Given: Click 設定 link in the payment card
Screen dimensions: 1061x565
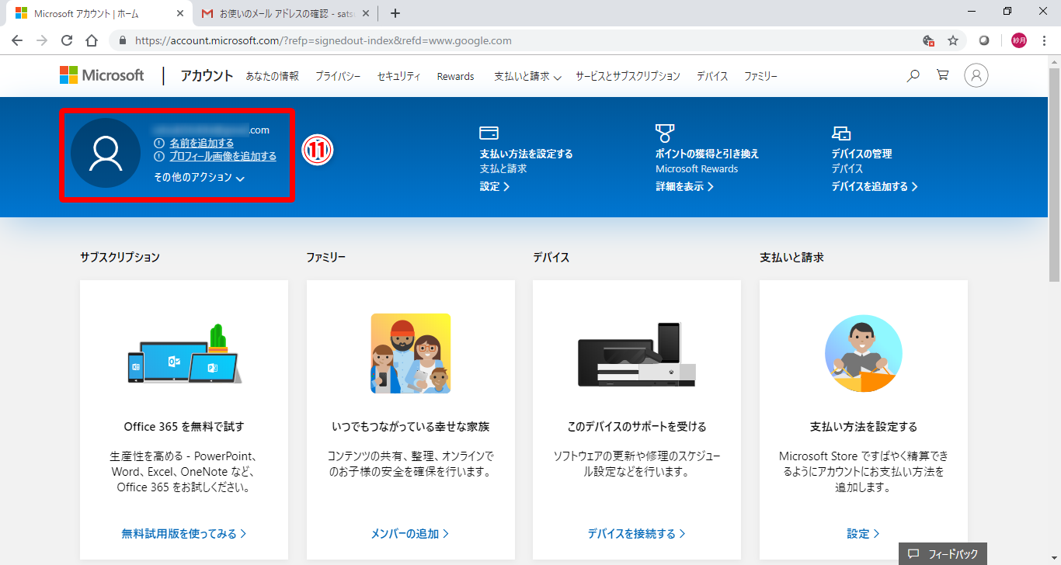Looking at the screenshot, I should pos(864,533).
